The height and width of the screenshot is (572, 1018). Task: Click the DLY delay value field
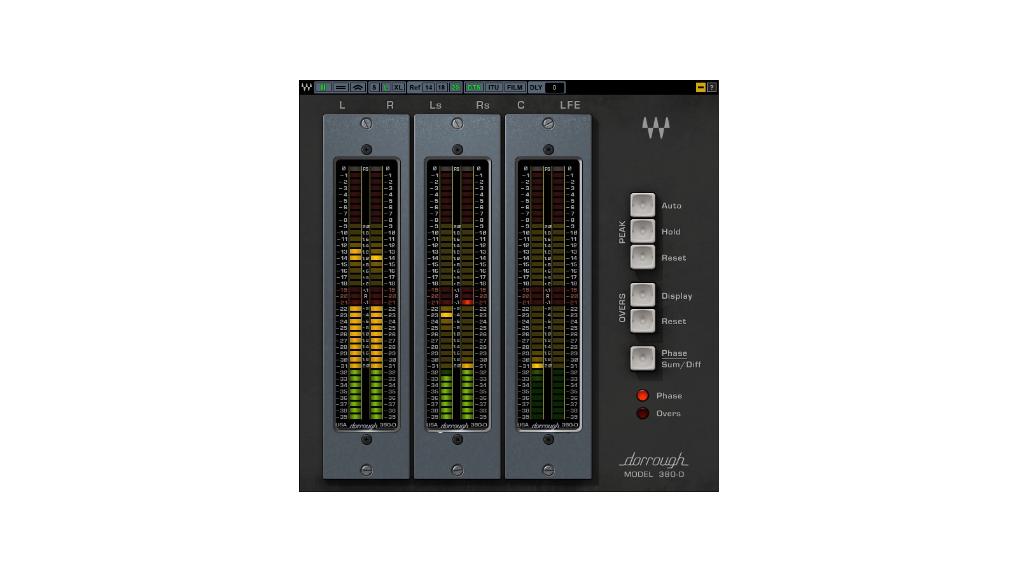[554, 88]
